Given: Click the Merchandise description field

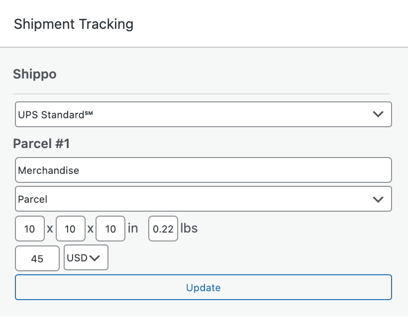Looking at the screenshot, I should click(203, 170).
